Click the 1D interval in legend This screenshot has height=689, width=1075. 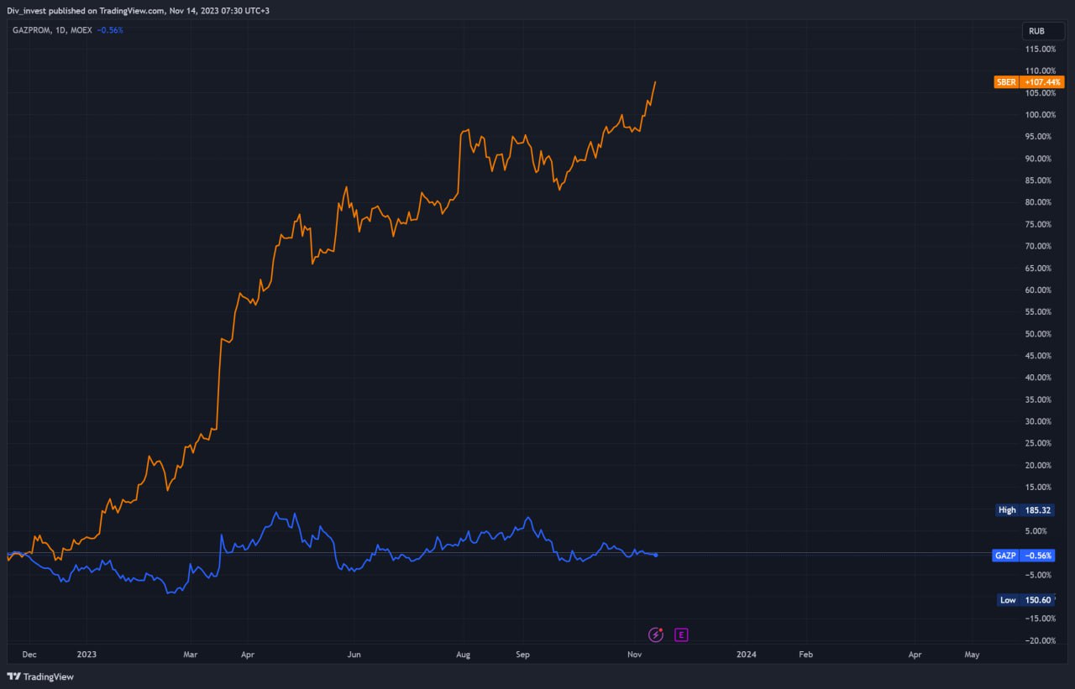click(61, 30)
